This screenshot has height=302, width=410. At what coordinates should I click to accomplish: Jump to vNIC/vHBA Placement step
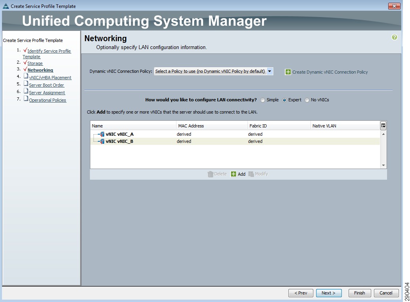click(x=50, y=78)
